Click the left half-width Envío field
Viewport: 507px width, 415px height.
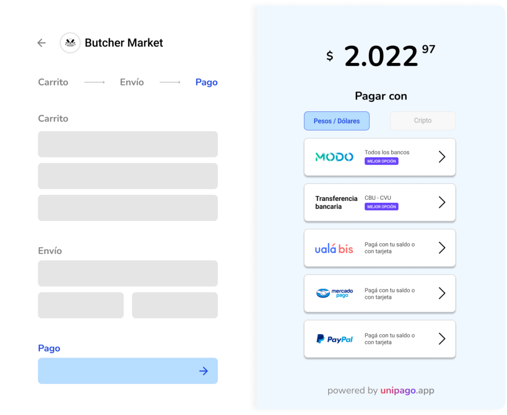81,305
